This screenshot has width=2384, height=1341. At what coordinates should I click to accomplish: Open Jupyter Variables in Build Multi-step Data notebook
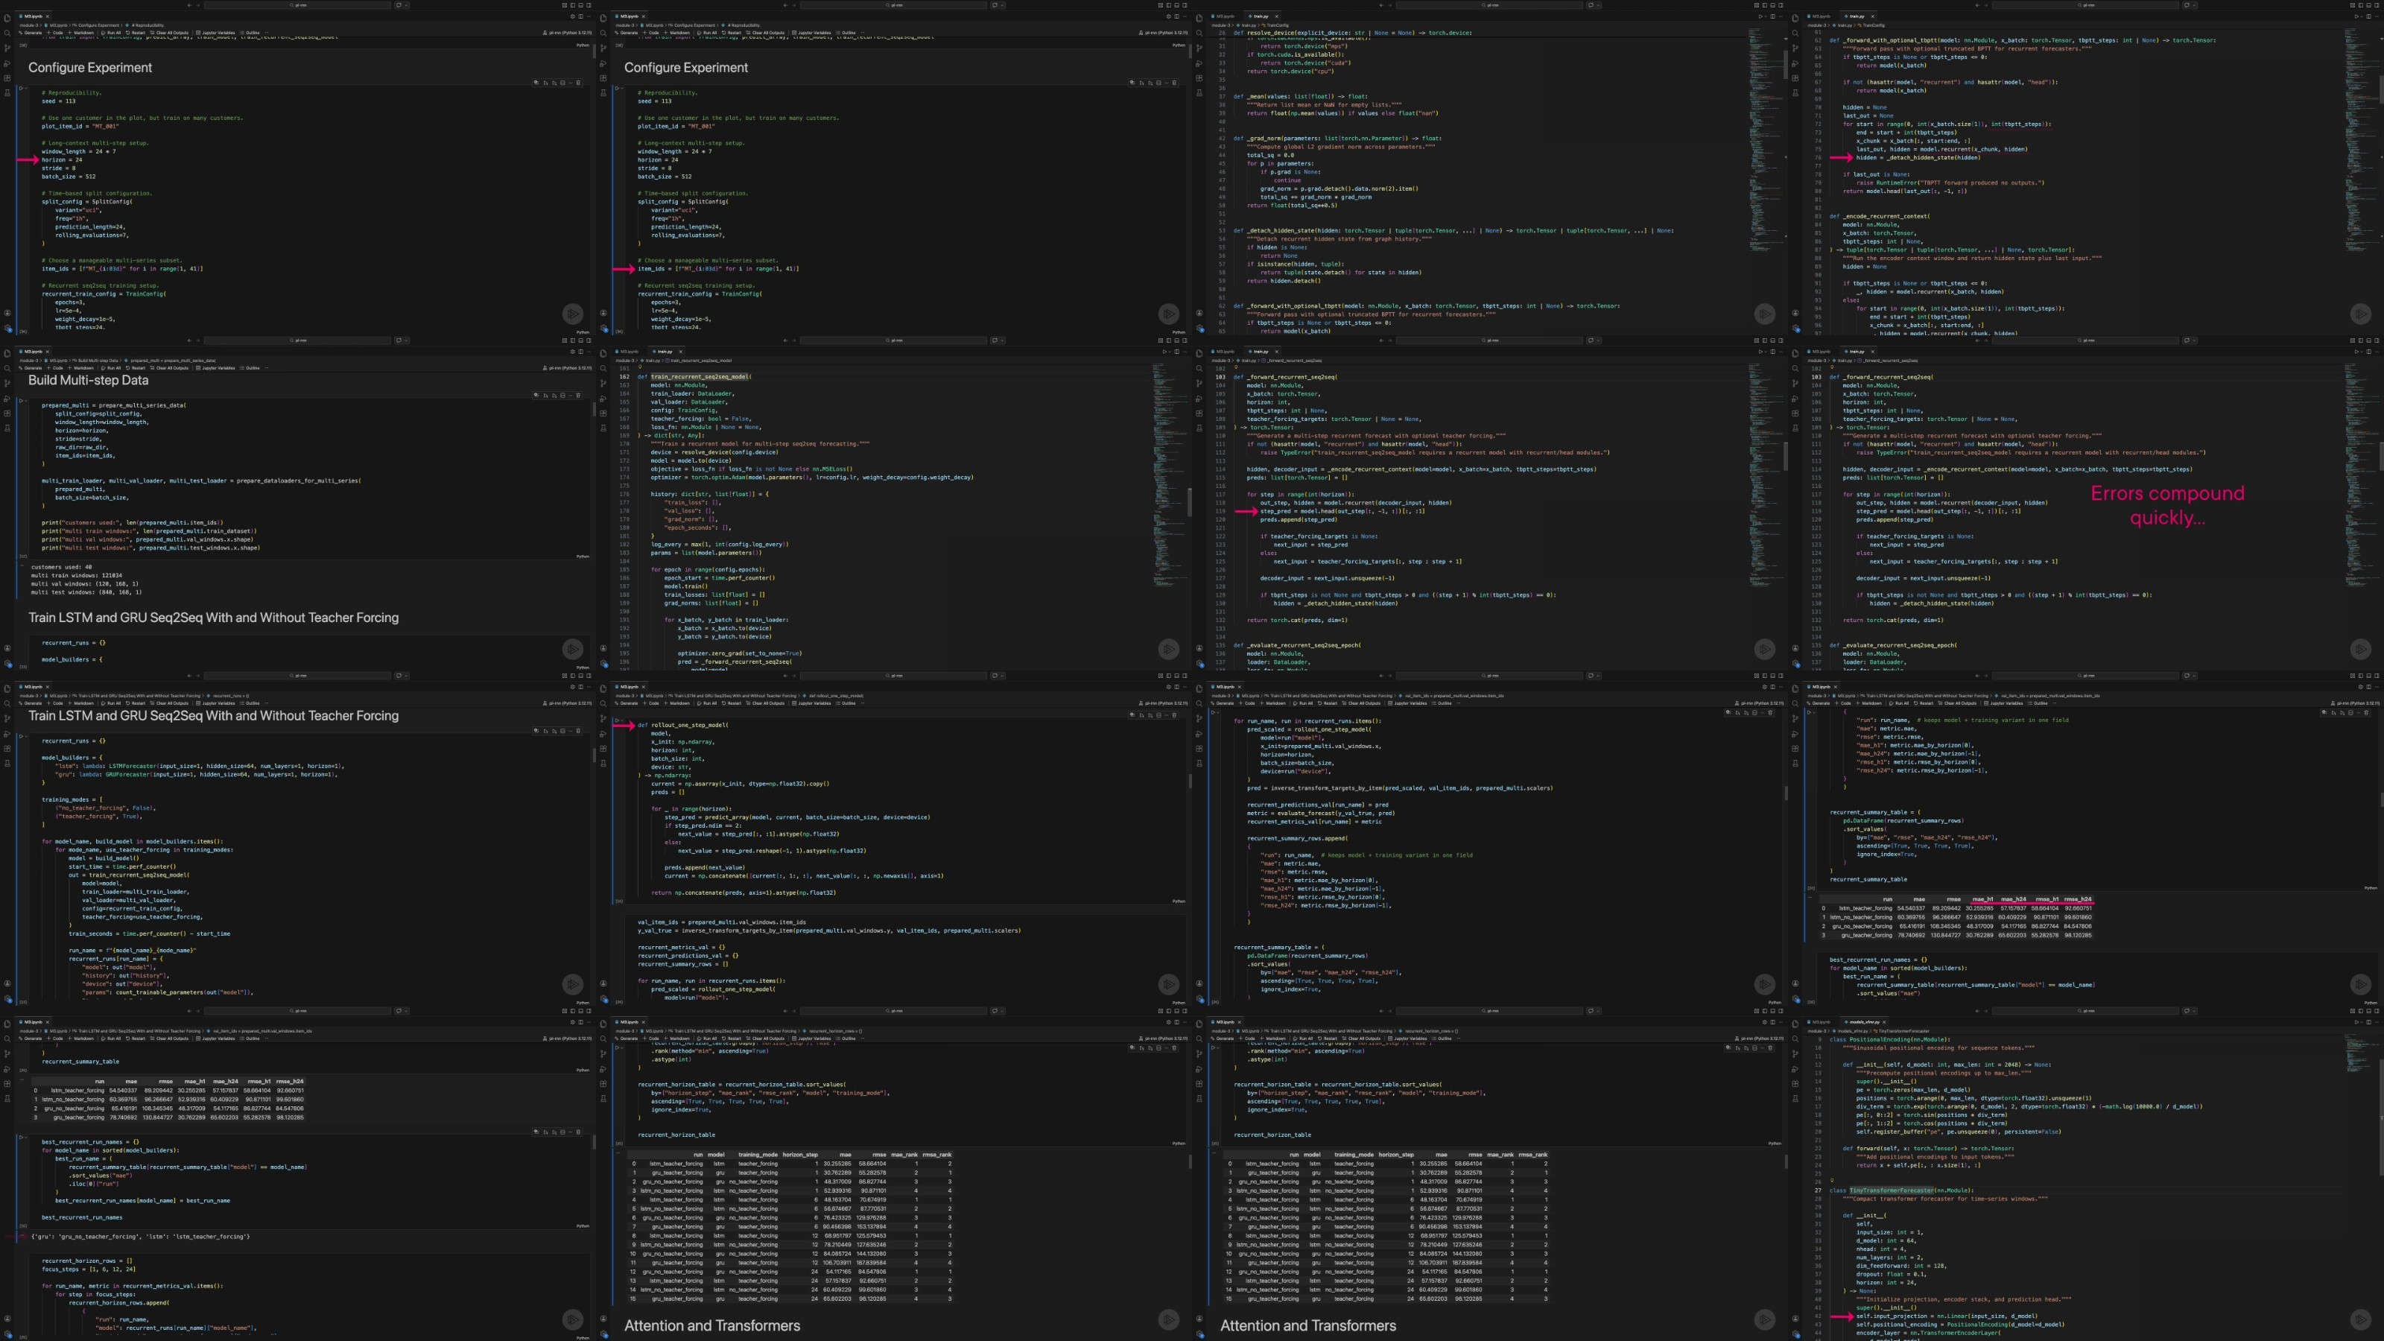click(217, 367)
